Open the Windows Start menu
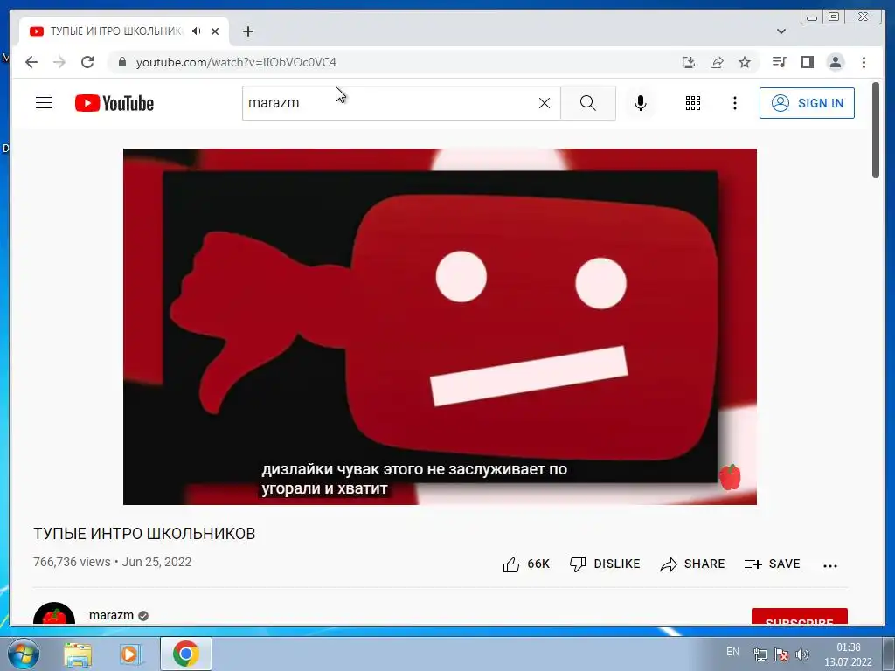This screenshot has height=671, width=895. tap(23, 654)
